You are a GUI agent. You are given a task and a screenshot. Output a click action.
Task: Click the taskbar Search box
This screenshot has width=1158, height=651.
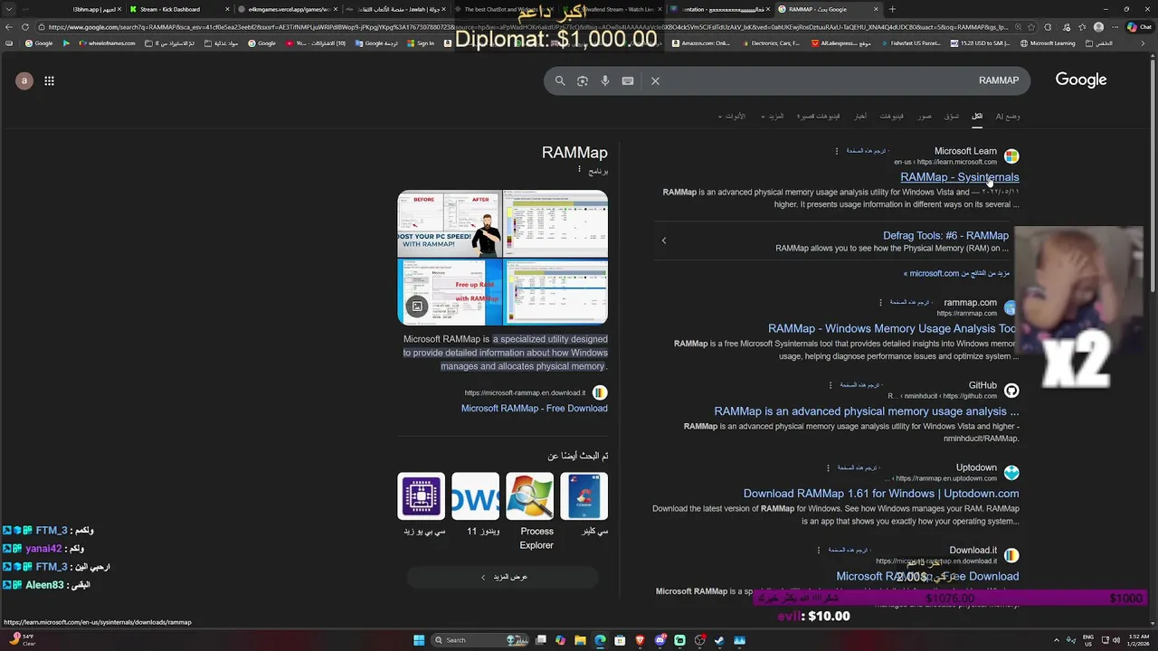tap(479, 640)
